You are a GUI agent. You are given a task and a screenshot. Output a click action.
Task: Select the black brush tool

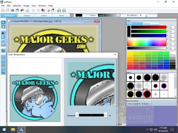(x=3, y=33)
